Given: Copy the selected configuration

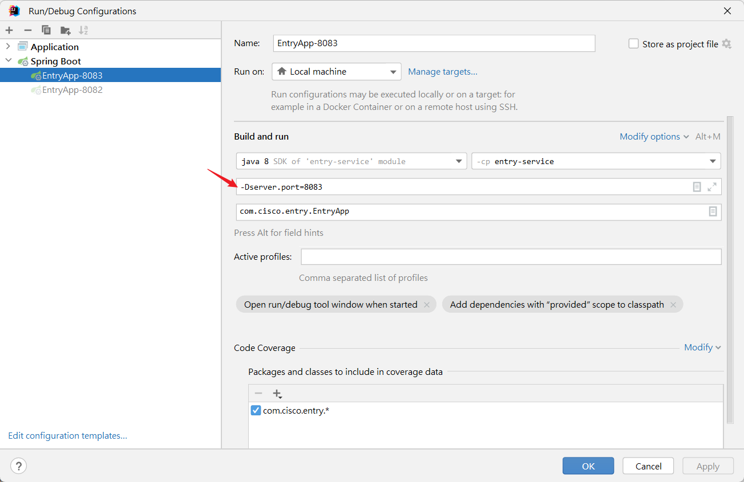Looking at the screenshot, I should [x=46, y=30].
